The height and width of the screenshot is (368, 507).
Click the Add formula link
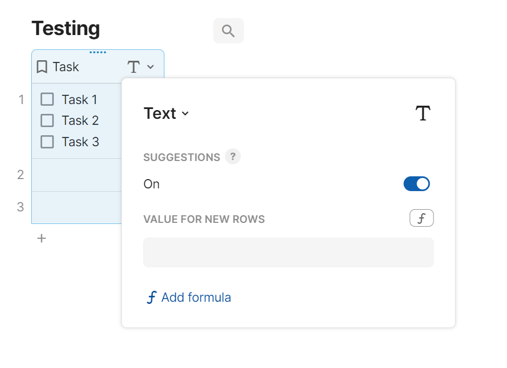point(189,297)
